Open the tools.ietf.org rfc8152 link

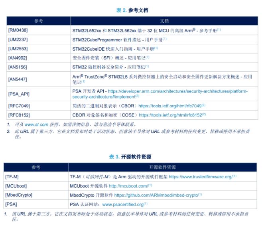coord(170,115)
